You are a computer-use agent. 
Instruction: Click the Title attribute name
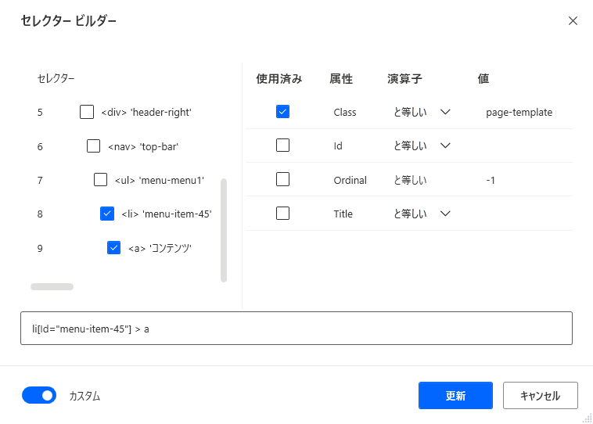pyautogui.click(x=343, y=214)
